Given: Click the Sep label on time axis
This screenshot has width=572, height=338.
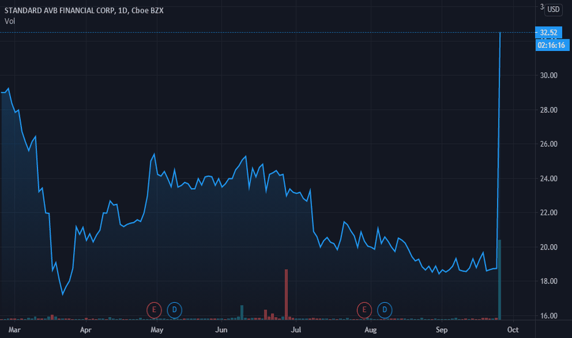Looking at the screenshot, I should (442, 330).
